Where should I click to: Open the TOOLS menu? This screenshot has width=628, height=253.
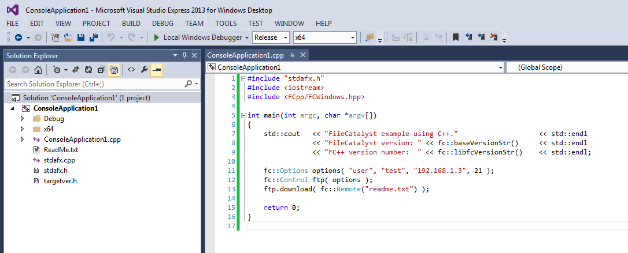226,24
